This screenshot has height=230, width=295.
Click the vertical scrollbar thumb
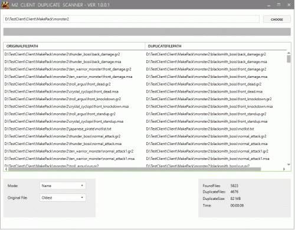(x=289, y=59)
